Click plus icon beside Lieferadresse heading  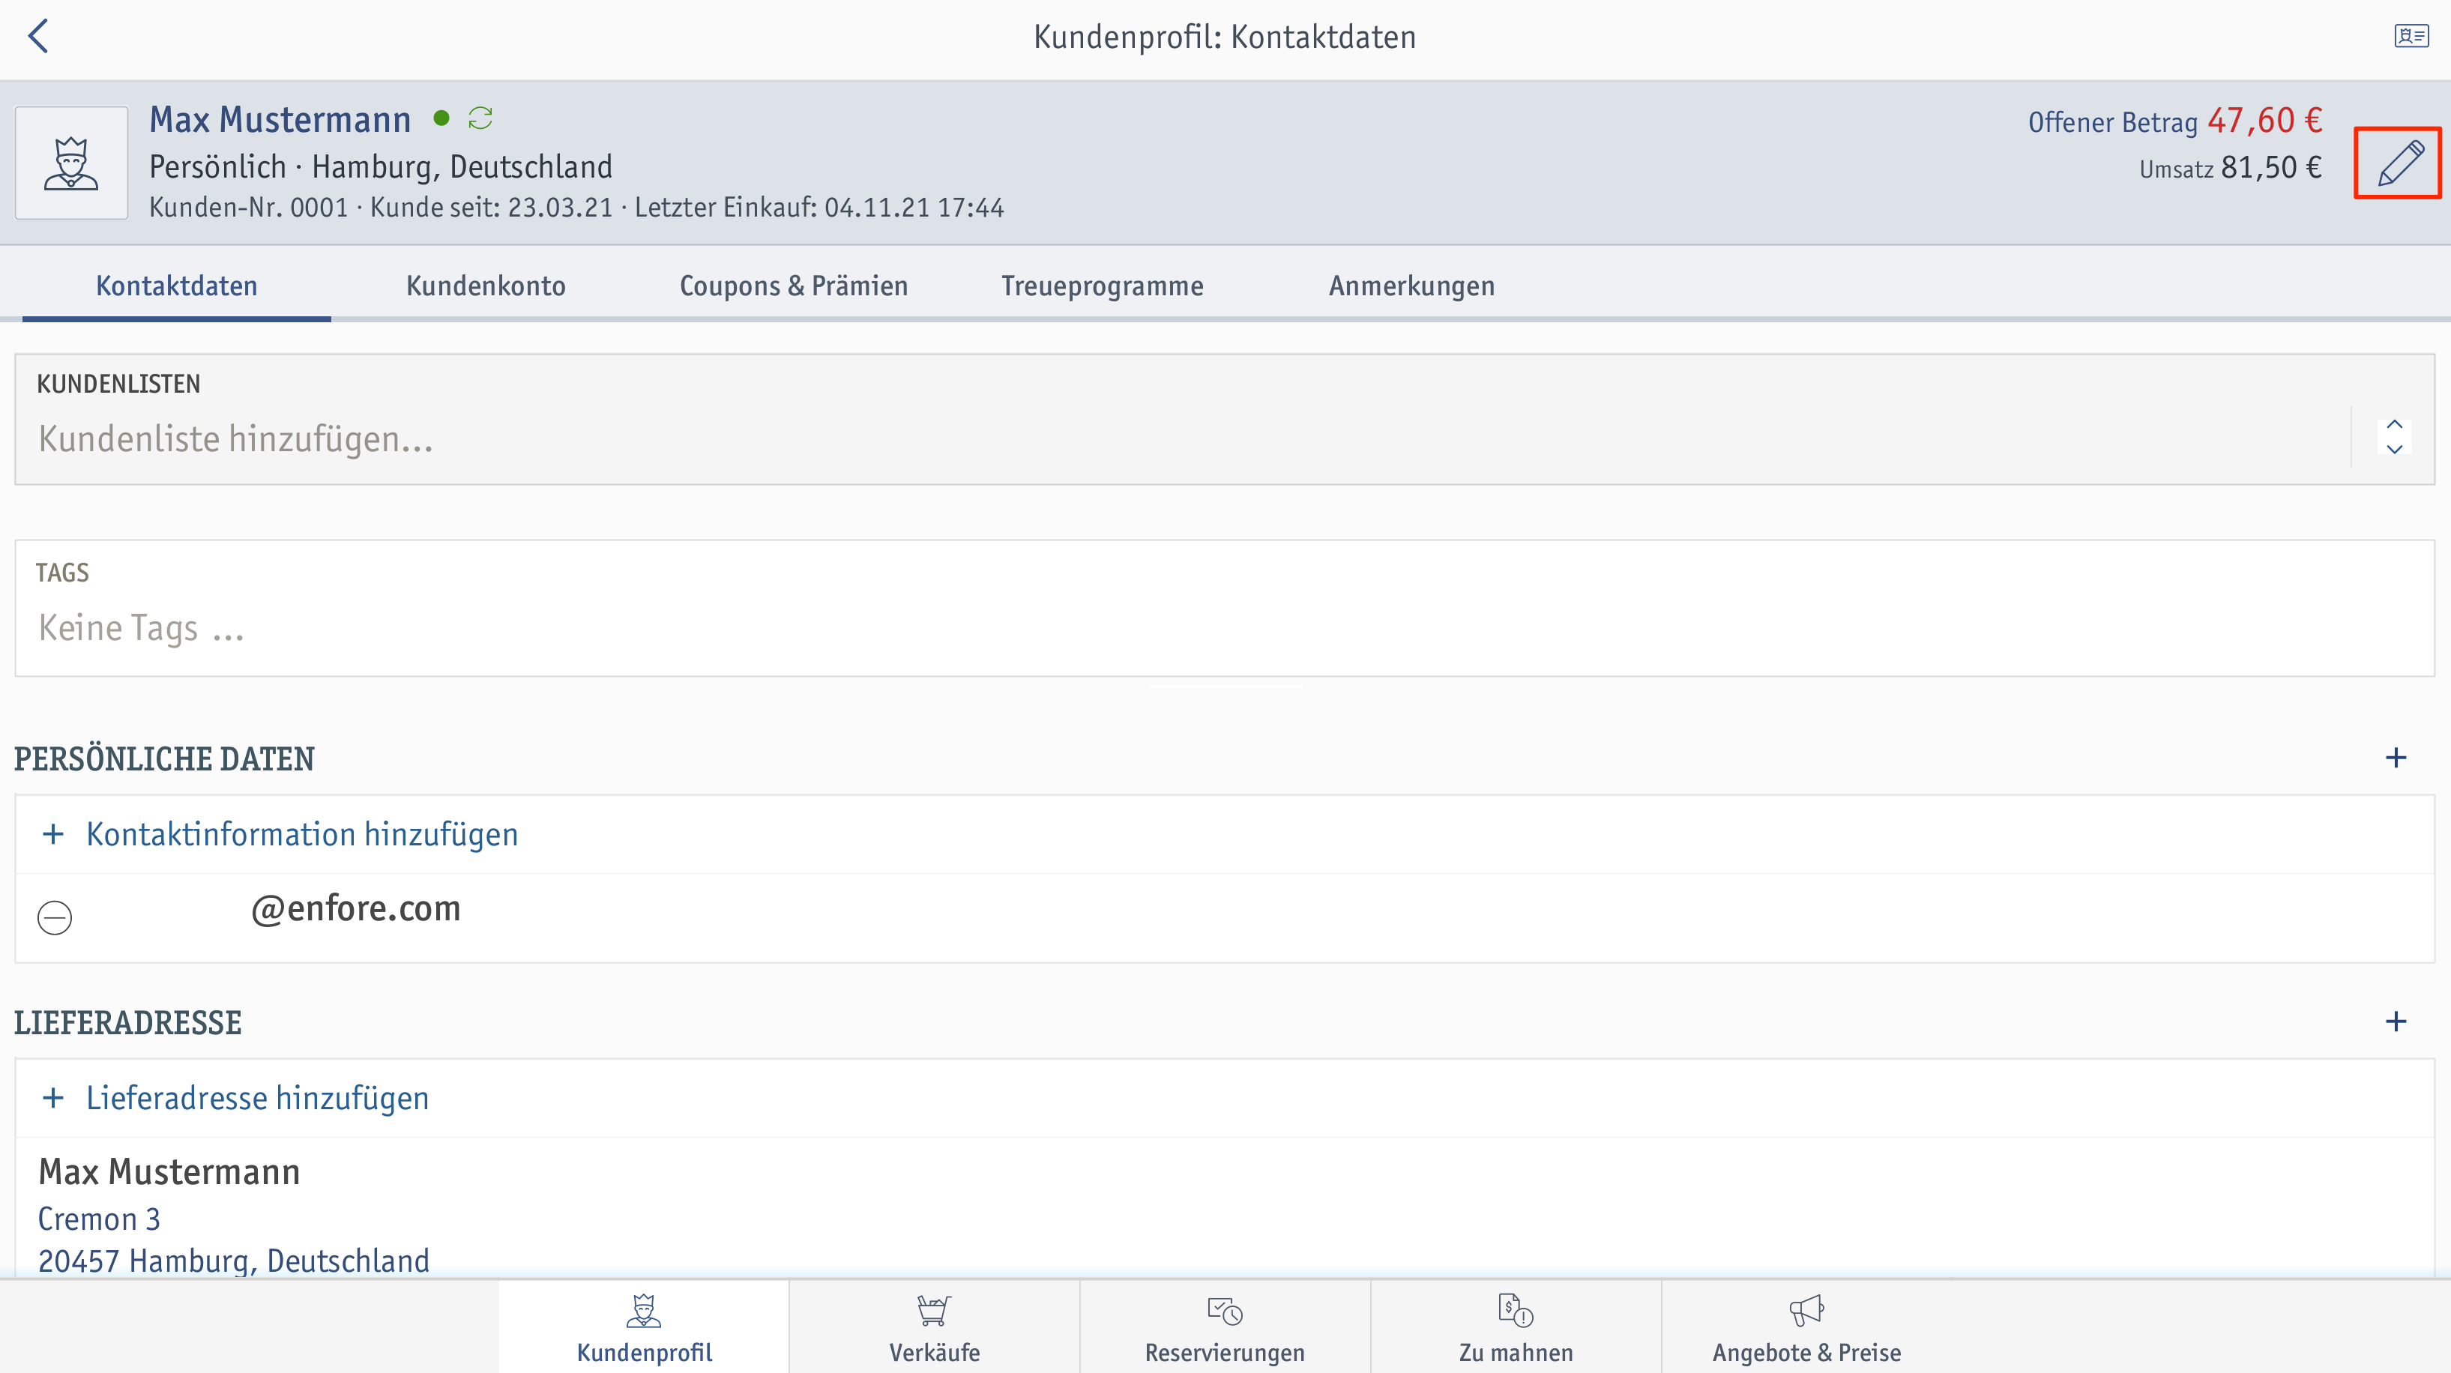click(x=2396, y=1021)
